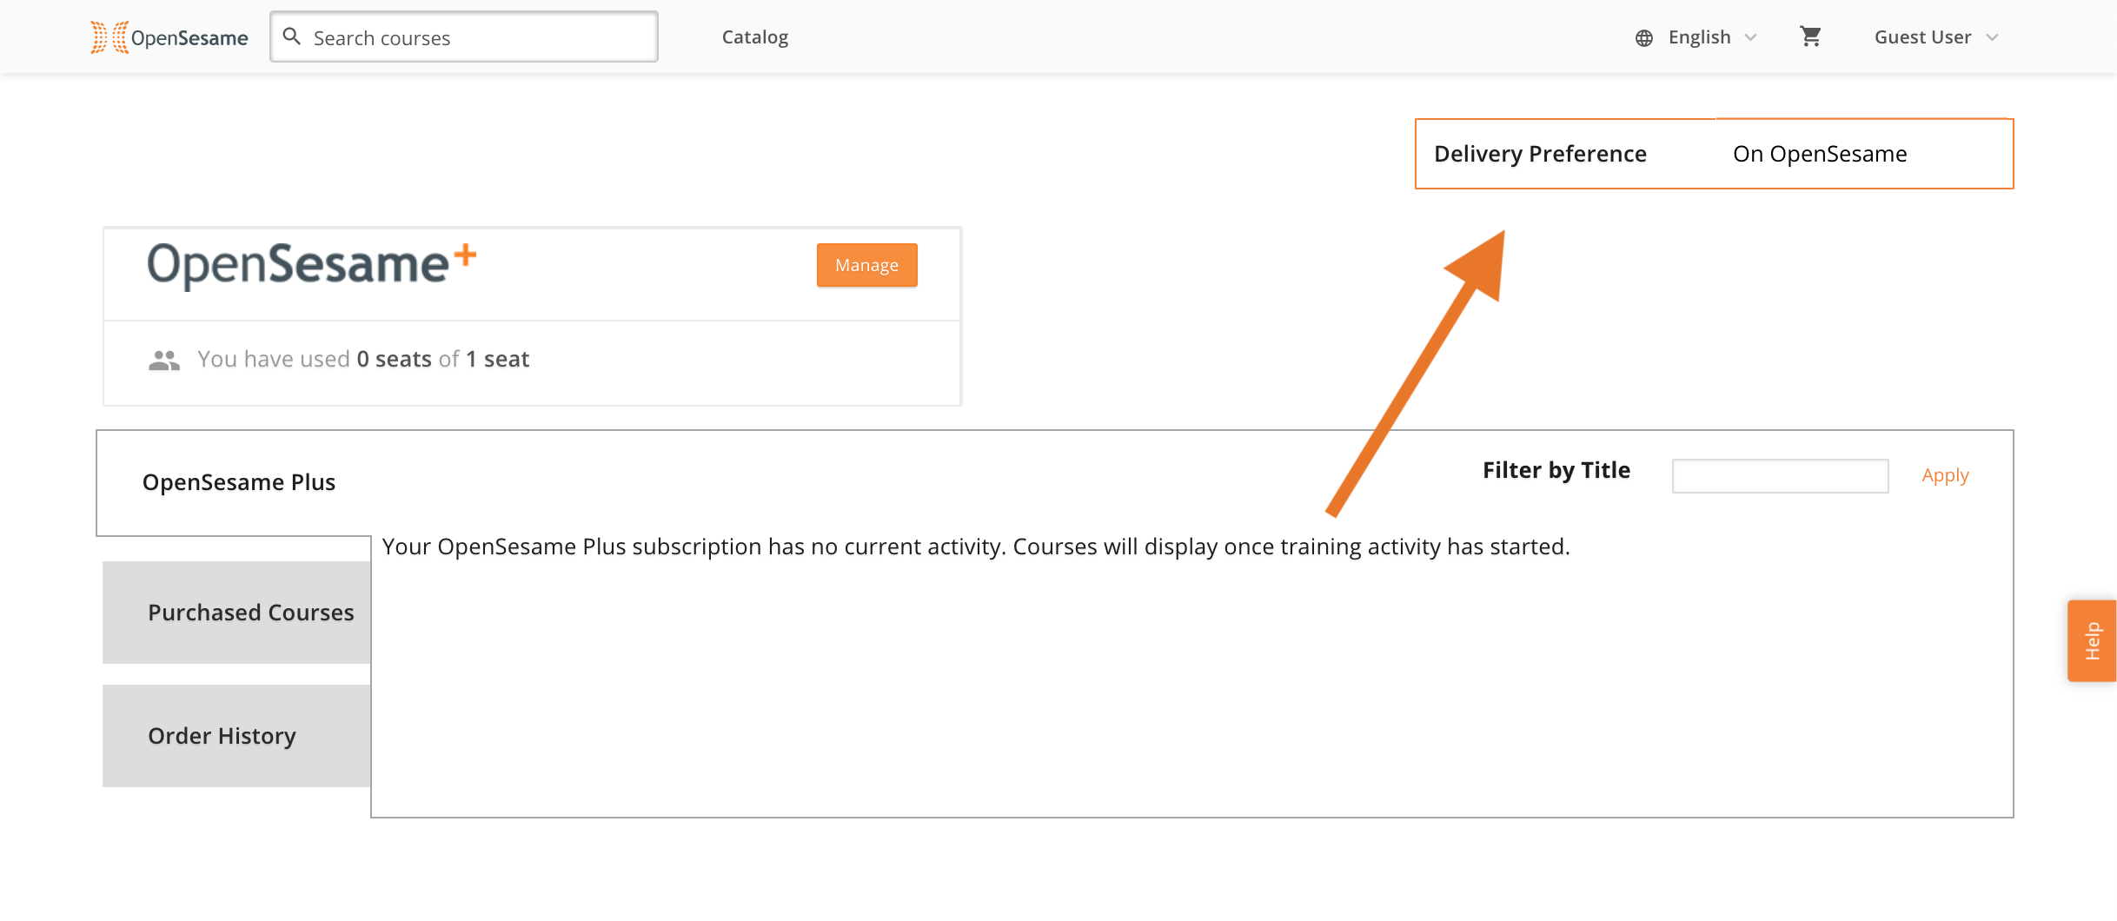The width and height of the screenshot is (2117, 921).
Task: Open the Help side button
Action: pos(2093,641)
